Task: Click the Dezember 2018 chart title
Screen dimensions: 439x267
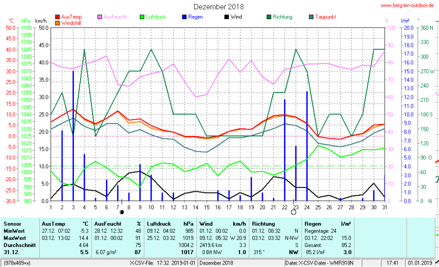Action: coord(219,7)
